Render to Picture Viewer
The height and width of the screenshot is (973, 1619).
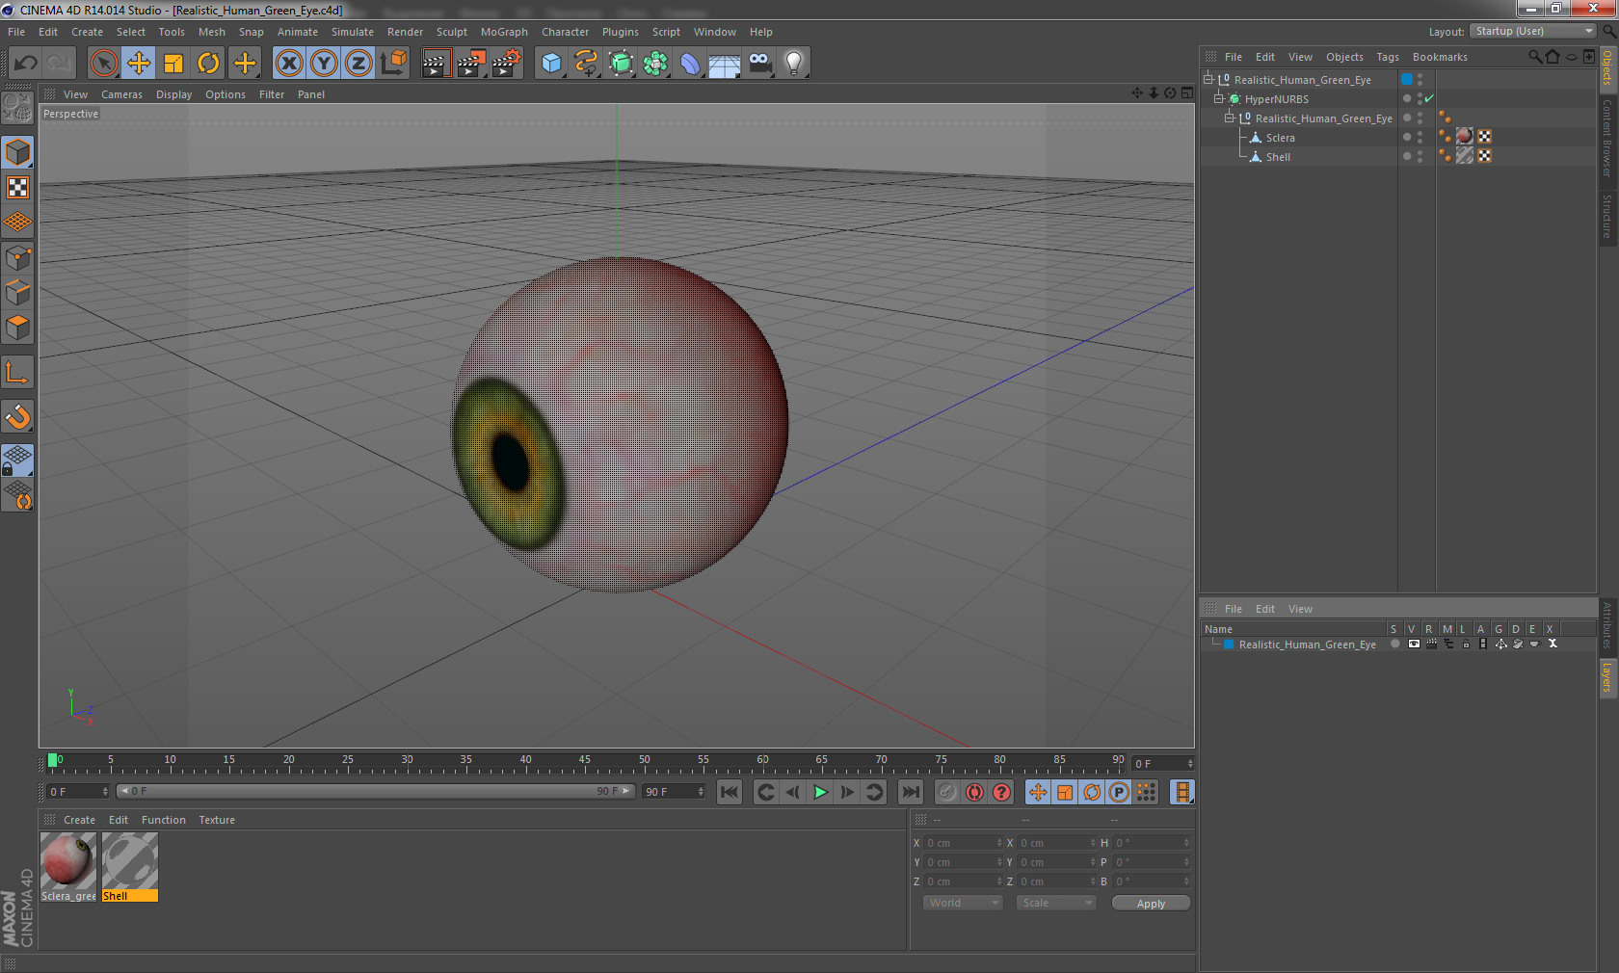470,64
